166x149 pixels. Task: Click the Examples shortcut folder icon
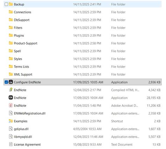coord(11,121)
